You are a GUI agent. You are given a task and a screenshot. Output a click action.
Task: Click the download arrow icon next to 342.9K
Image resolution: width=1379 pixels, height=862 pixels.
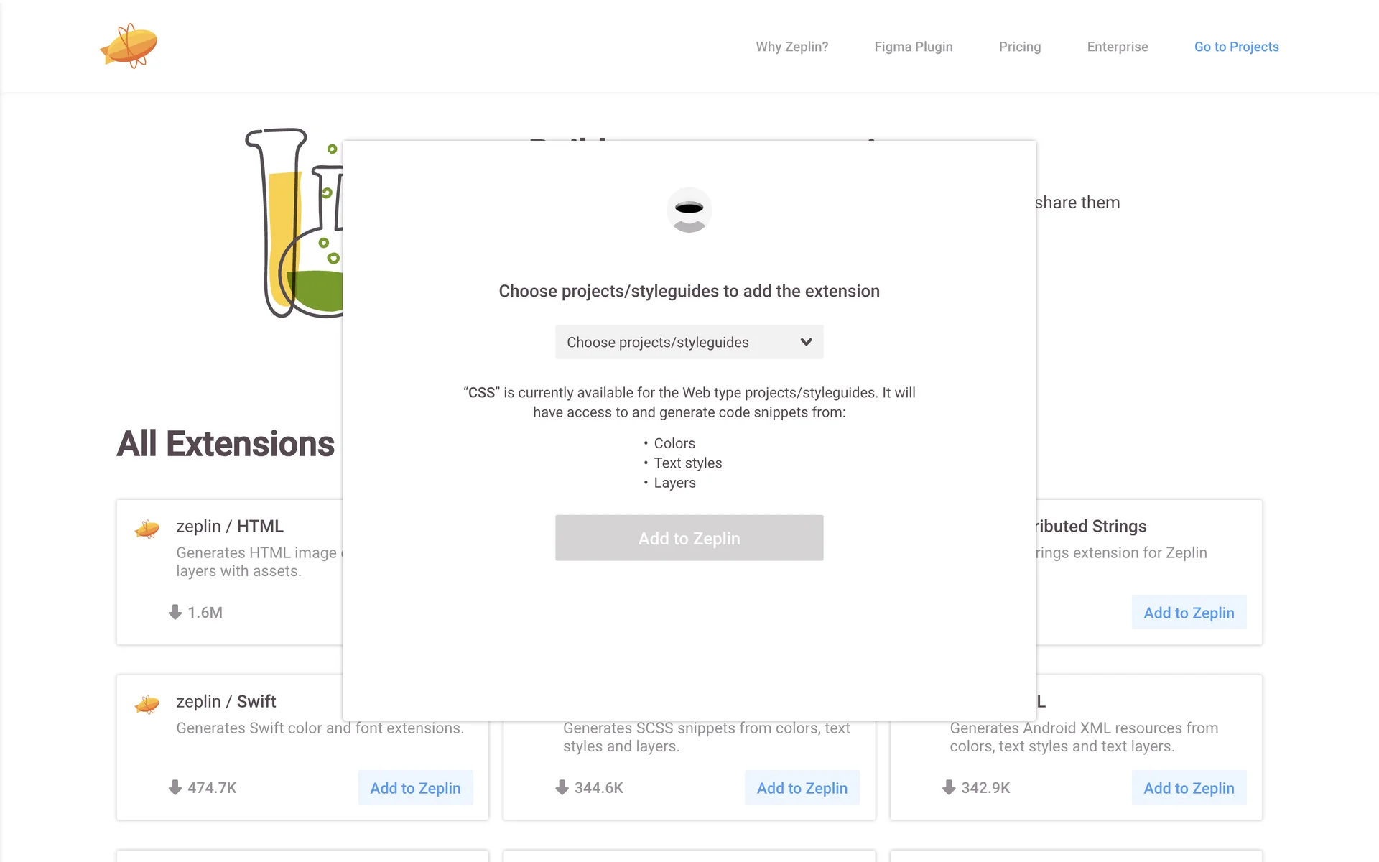click(948, 787)
